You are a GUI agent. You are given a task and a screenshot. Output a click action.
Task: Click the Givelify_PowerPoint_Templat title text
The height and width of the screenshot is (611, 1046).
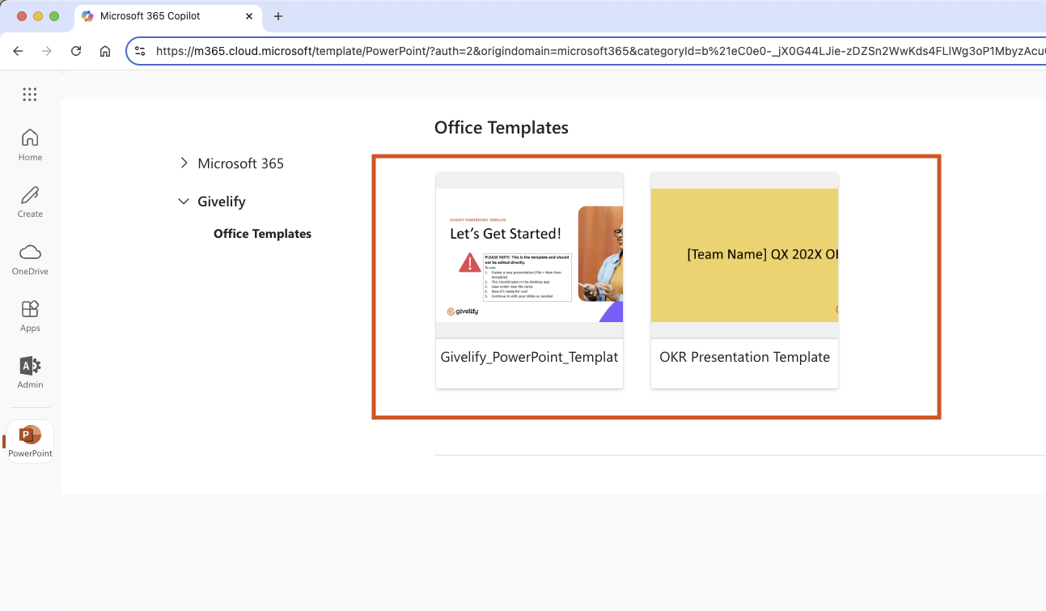529,357
